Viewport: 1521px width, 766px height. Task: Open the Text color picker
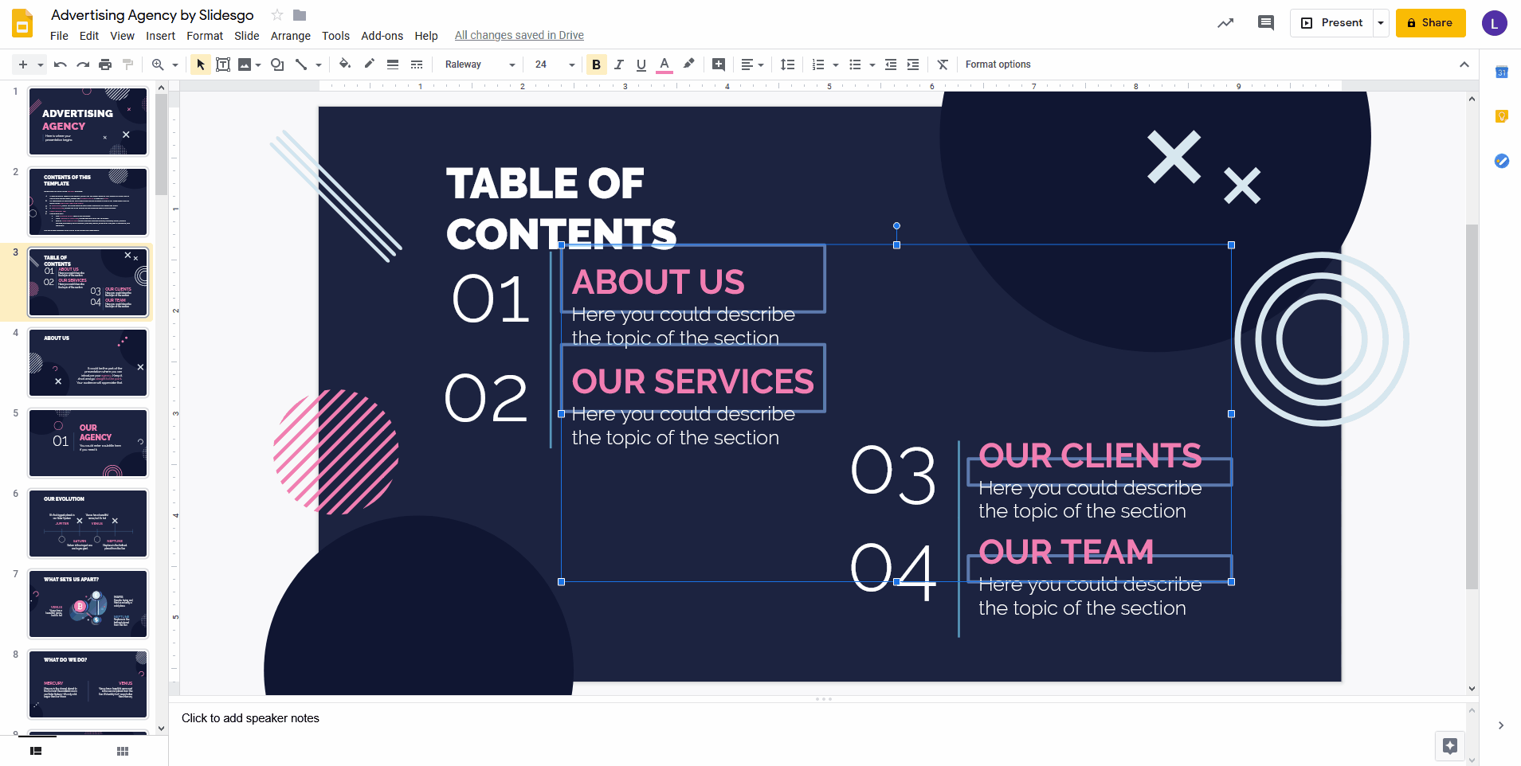[664, 64]
